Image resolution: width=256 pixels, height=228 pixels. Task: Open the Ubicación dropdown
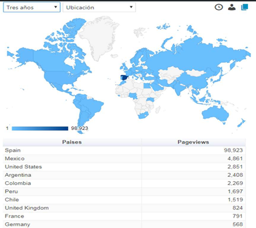click(99, 7)
